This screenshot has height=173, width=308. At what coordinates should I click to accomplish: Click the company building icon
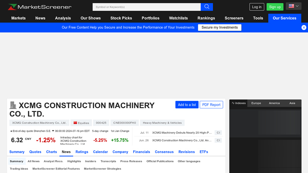point(13,105)
